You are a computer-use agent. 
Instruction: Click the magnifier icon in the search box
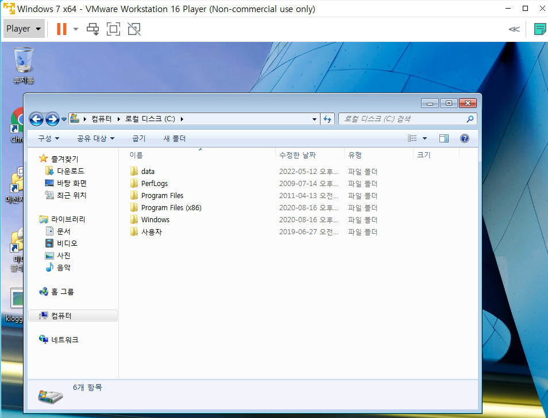click(x=470, y=119)
